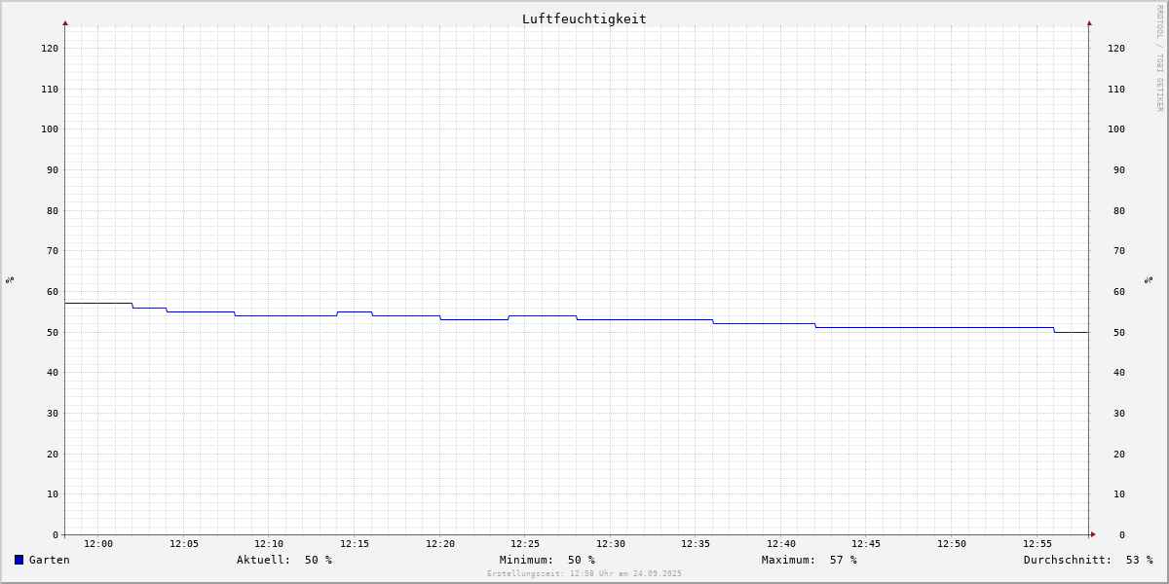This screenshot has width=1169, height=584.
Task: Click the 12:15 time axis label
Action: click(355, 544)
